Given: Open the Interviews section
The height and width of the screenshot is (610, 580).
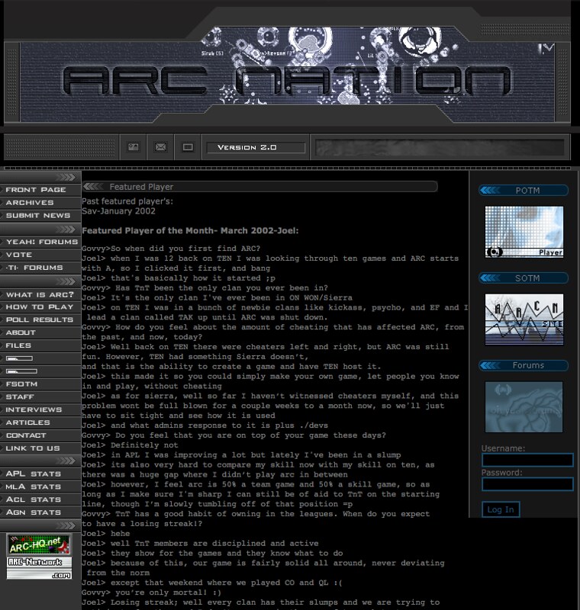Looking at the screenshot, I should pyautogui.click(x=34, y=409).
